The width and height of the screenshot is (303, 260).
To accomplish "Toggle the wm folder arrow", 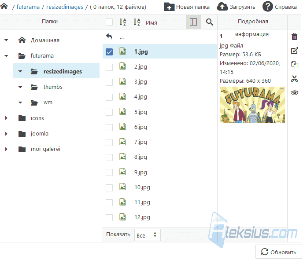I will pos(20,103).
